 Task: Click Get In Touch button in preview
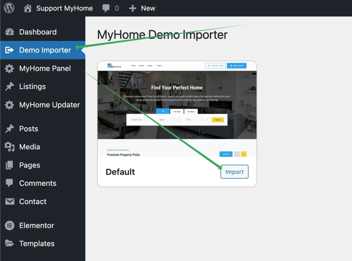tap(237, 66)
